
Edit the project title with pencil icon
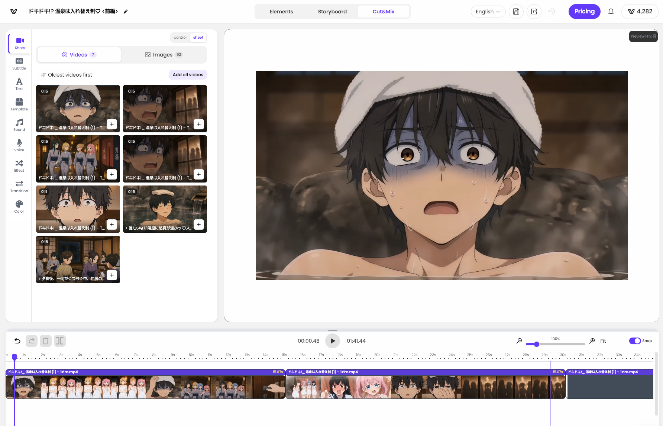pyautogui.click(x=126, y=12)
